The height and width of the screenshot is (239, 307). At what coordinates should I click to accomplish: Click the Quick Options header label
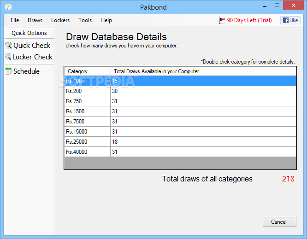[29, 33]
